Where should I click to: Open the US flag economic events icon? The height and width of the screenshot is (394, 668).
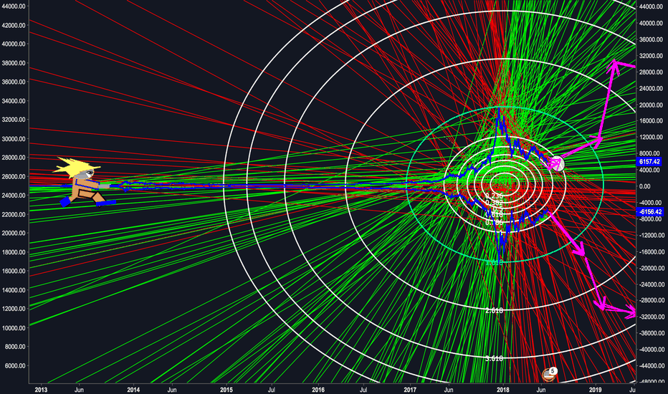[x=548, y=375]
